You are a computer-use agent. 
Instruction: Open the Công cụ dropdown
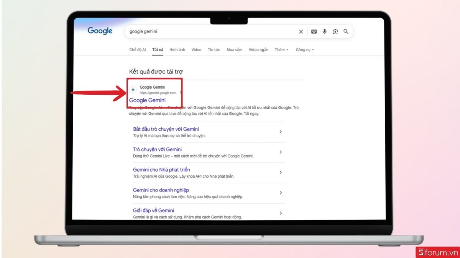pos(304,49)
